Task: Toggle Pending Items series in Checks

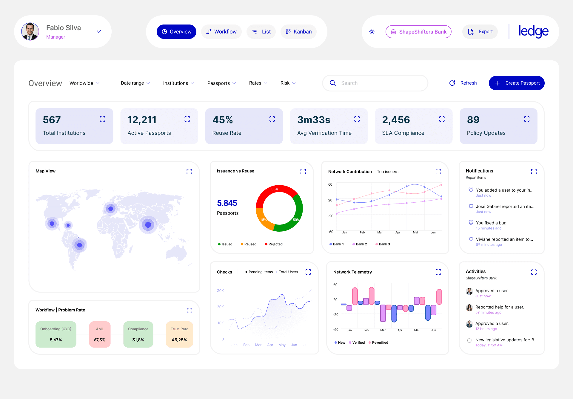Action: tap(259, 272)
